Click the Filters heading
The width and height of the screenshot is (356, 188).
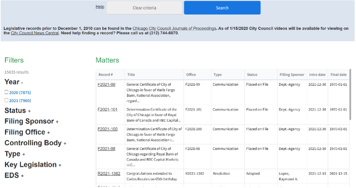[x=14, y=60]
